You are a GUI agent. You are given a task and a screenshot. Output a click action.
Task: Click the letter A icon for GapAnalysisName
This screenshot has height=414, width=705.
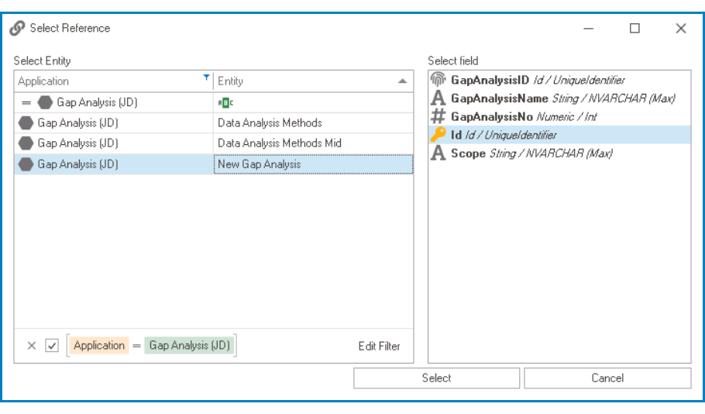point(438,98)
